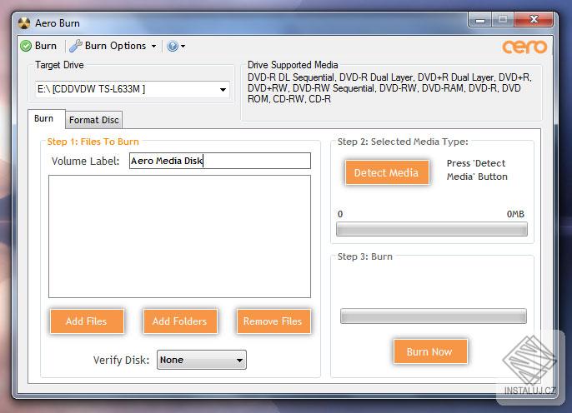This screenshot has width=572, height=413.
Task: Click the Remove Files button
Action: [x=273, y=321]
